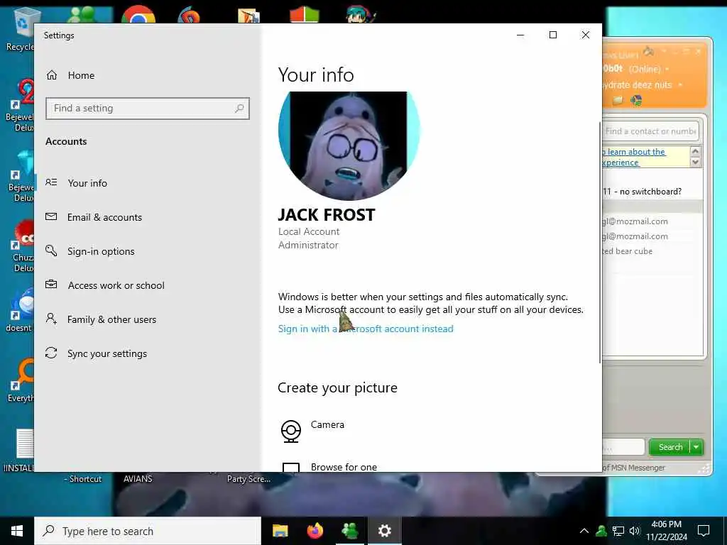Click the green Search button in Messenger
727x545 pixels.
coord(670,447)
